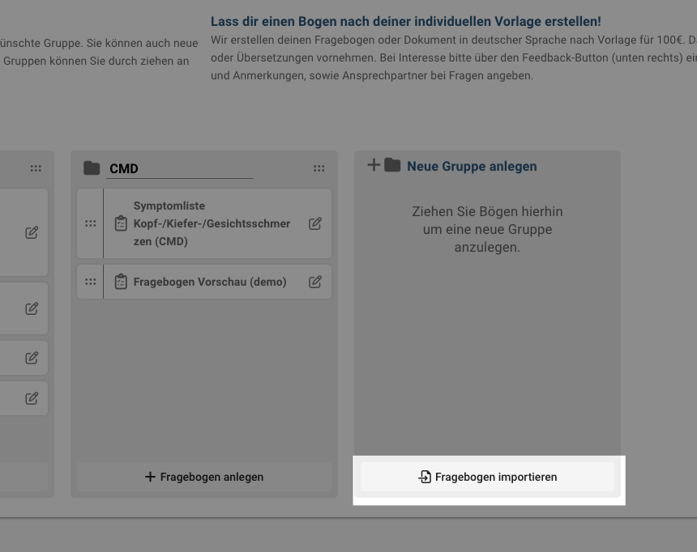Edit the CMD group name field

coord(180,168)
